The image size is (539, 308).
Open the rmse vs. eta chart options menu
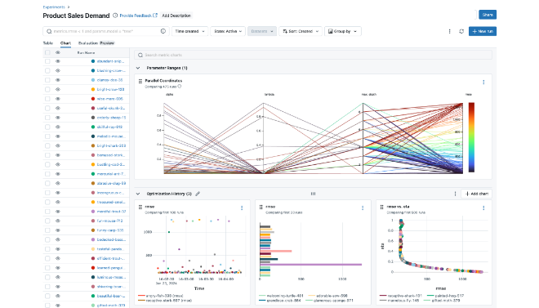(483, 208)
